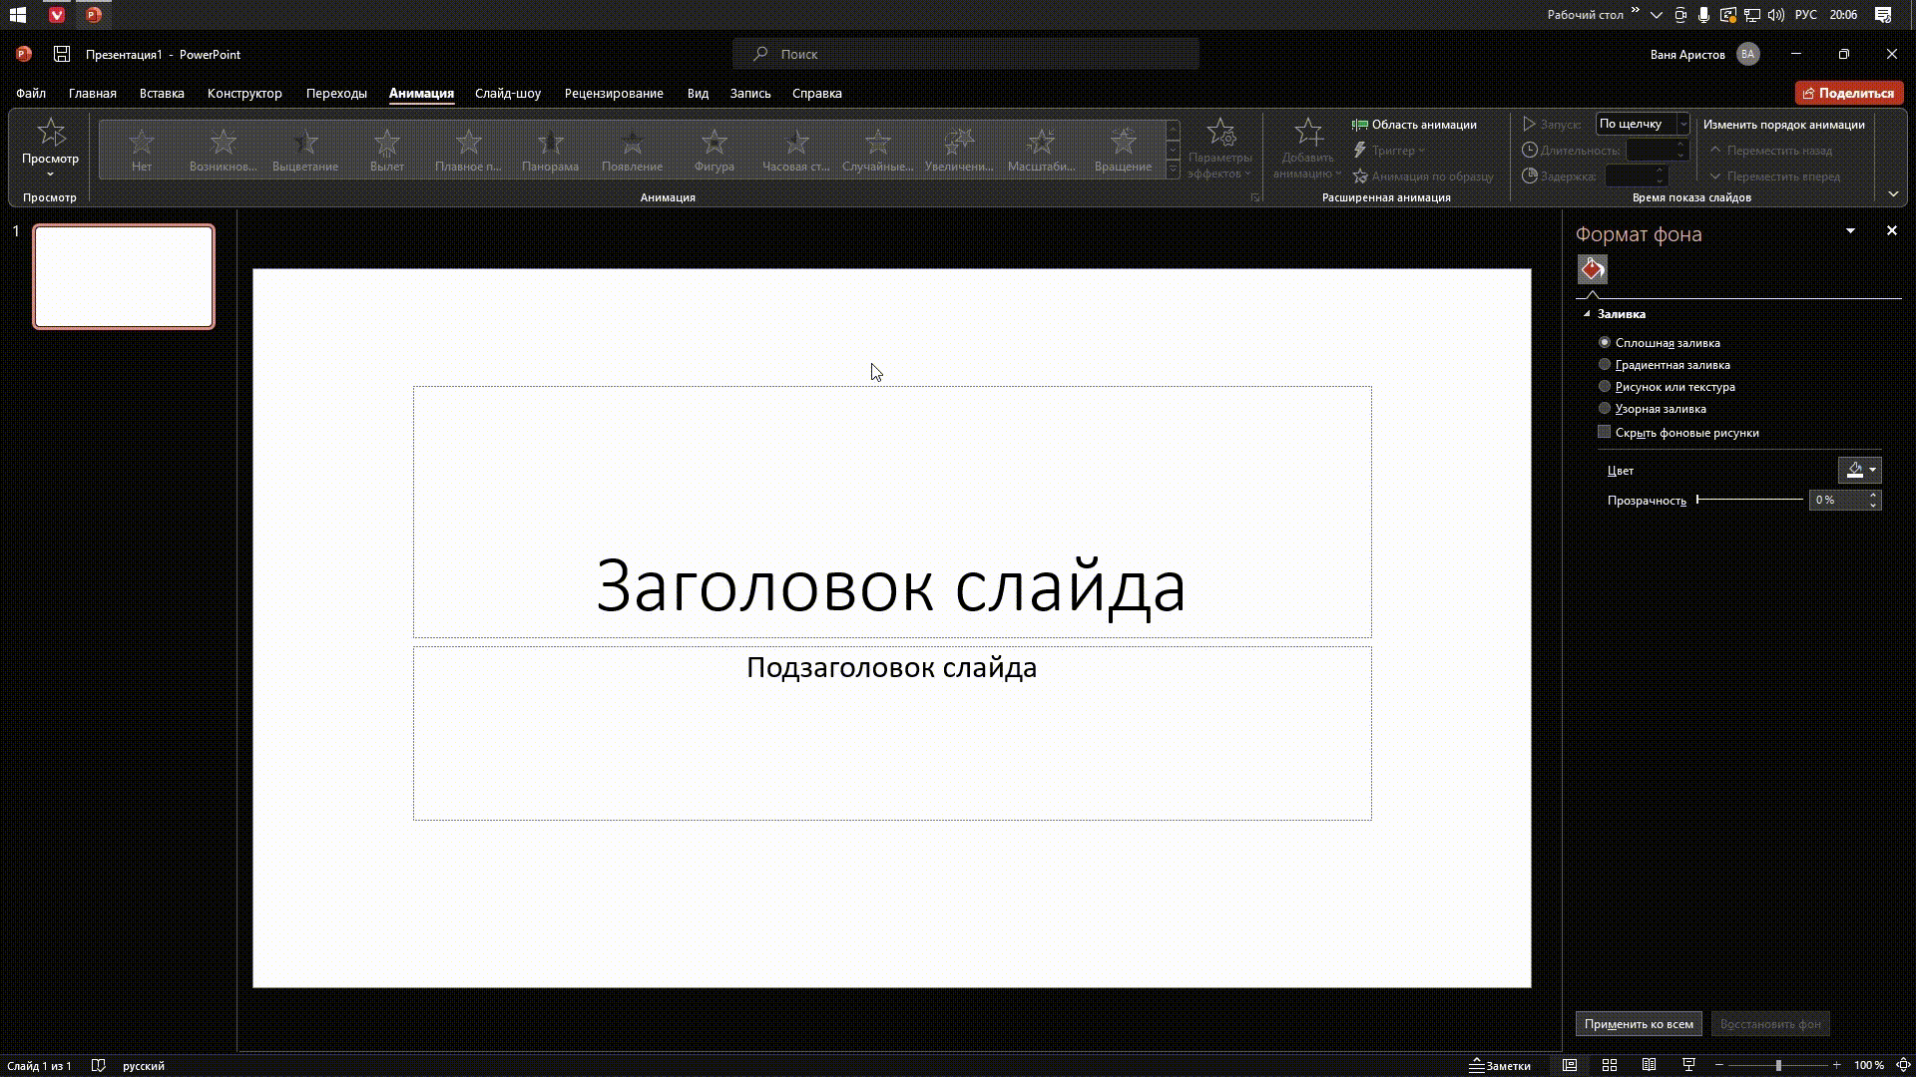This screenshot has width=1916, height=1077.
Task: Expand the animation gallery list
Action: [x=1172, y=170]
